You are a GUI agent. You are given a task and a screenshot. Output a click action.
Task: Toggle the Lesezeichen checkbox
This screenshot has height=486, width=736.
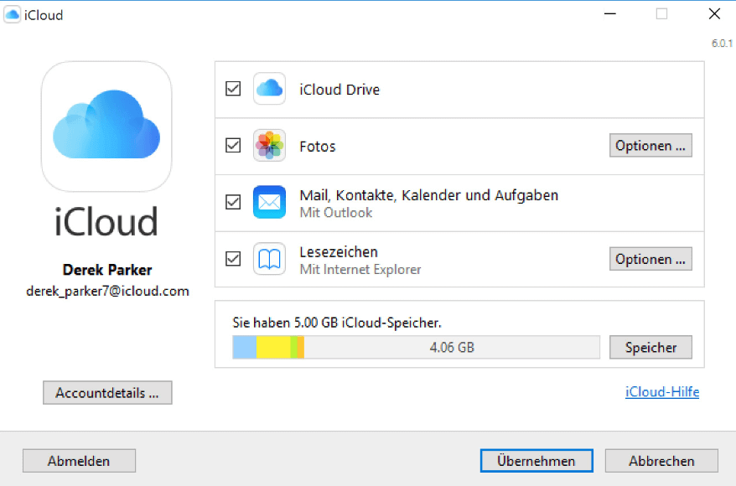pos(233,258)
